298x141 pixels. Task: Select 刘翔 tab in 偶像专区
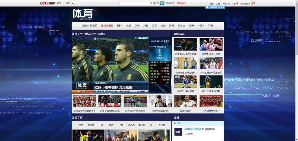(81, 125)
